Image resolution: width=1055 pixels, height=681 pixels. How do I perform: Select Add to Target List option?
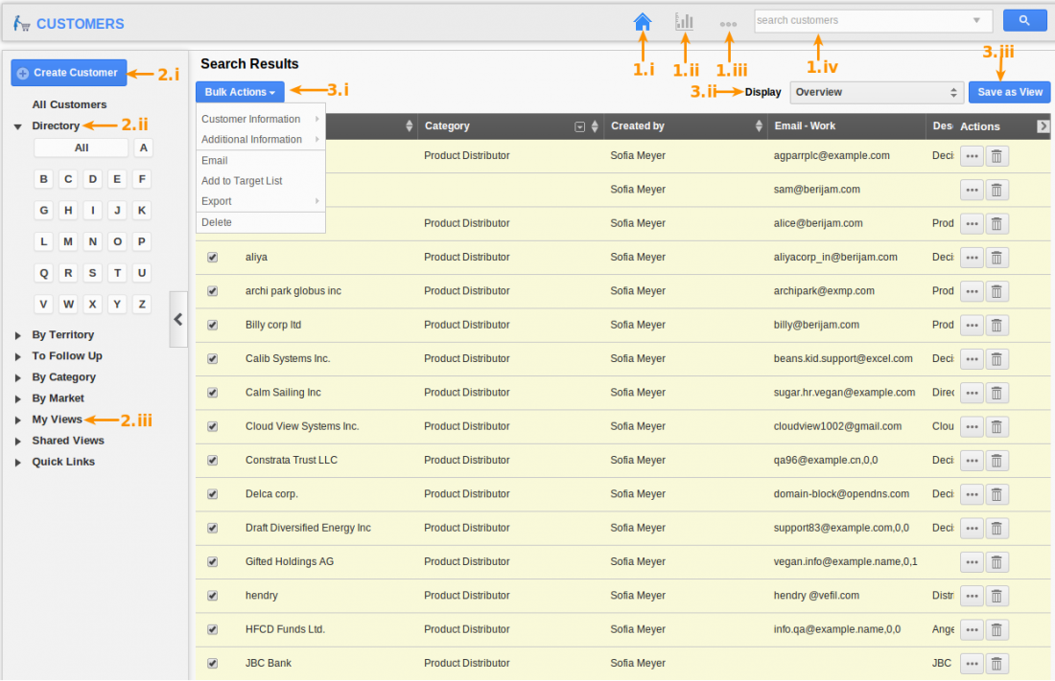(260, 181)
